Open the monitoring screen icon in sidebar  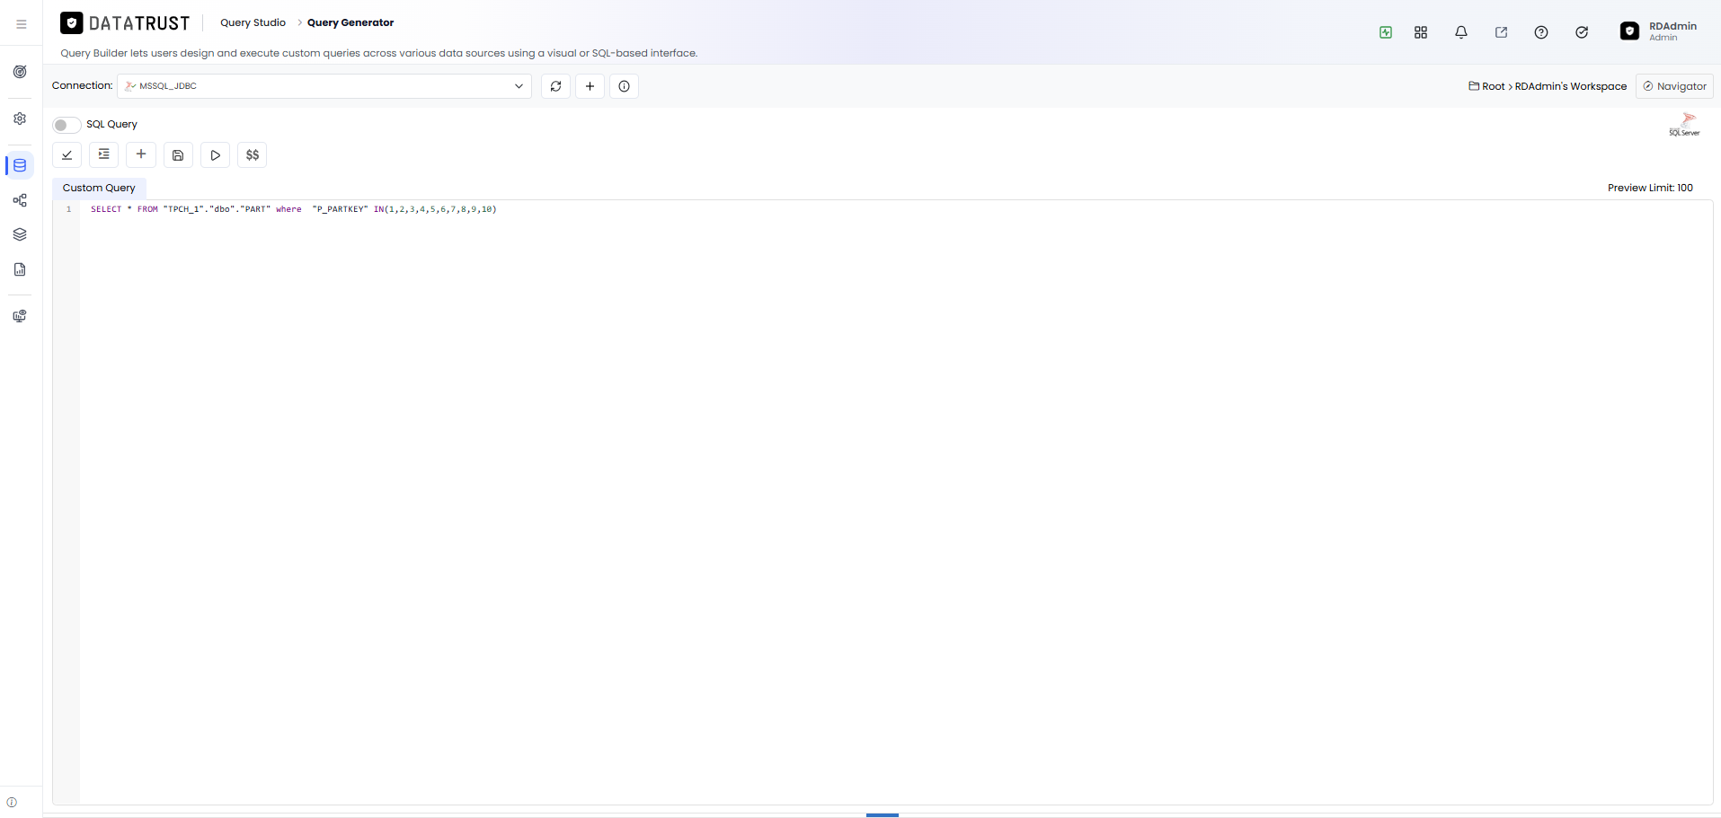tap(20, 316)
